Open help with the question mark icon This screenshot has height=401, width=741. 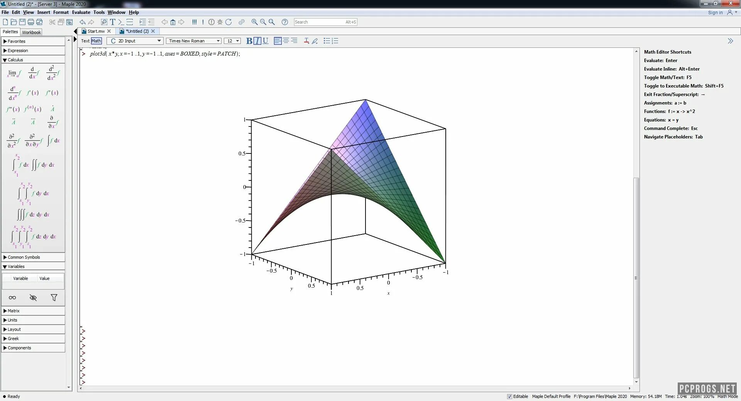[285, 22]
